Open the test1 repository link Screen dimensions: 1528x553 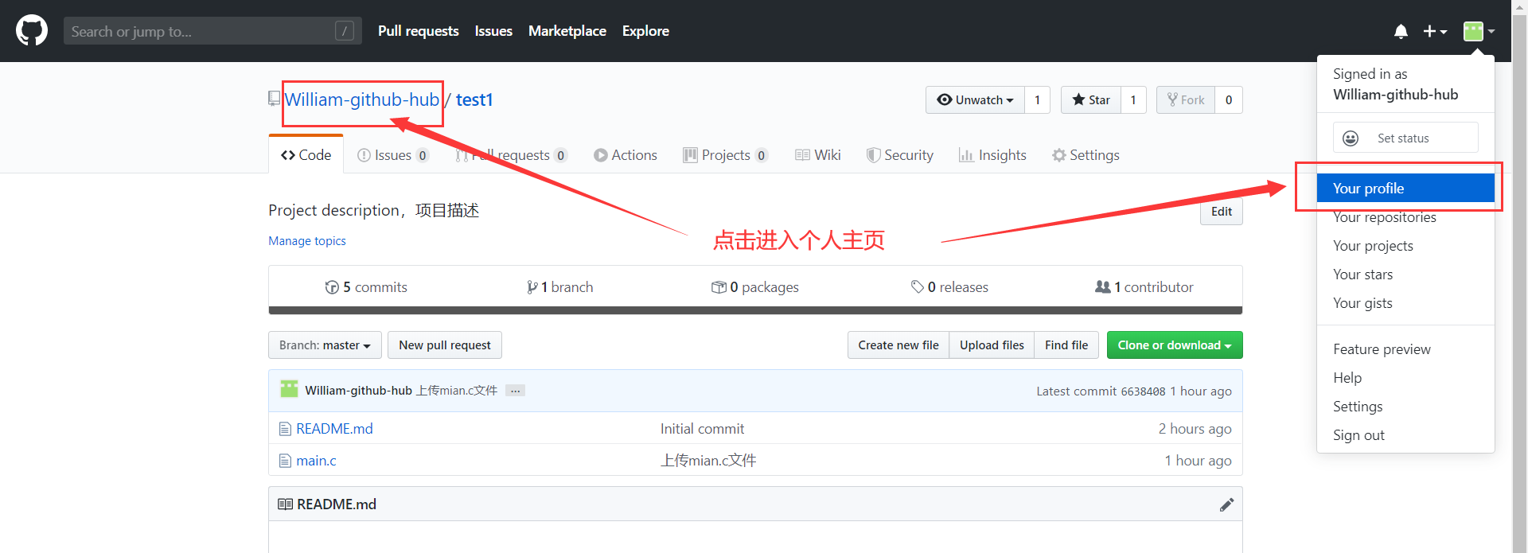(x=474, y=99)
